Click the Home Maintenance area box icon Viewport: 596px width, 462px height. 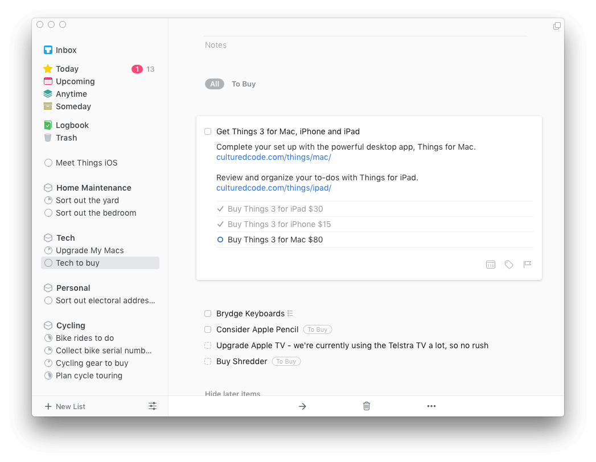(48, 188)
